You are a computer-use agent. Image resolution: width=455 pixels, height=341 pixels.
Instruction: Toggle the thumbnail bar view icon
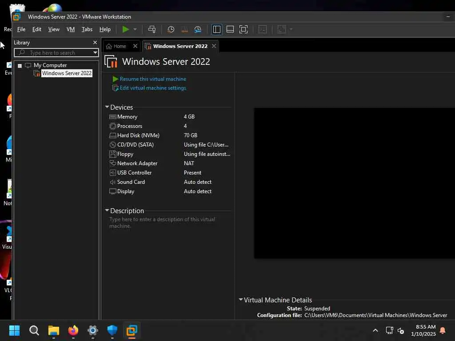click(230, 29)
